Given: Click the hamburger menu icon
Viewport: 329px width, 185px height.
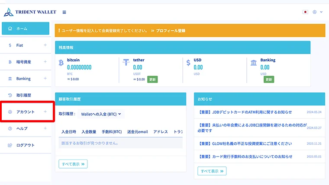Looking at the screenshot, I should click(65, 12).
